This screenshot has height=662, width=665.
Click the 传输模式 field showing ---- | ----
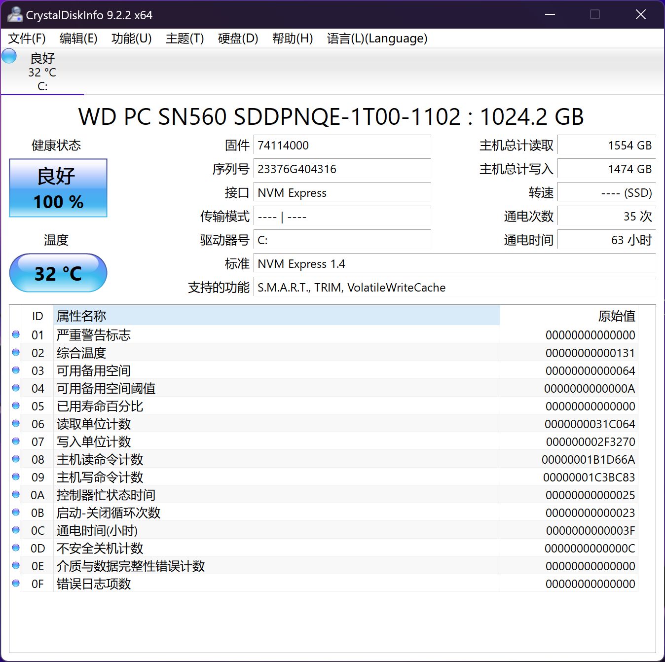pos(342,217)
